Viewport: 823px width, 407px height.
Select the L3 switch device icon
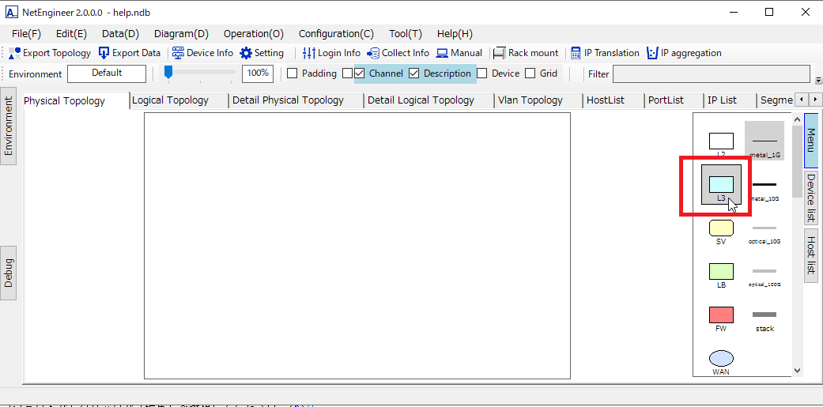click(x=721, y=185)
